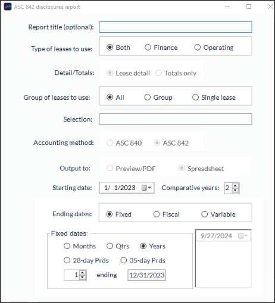Set ending dates to Variable
The image size is (275, 303).
coord(218,214)
